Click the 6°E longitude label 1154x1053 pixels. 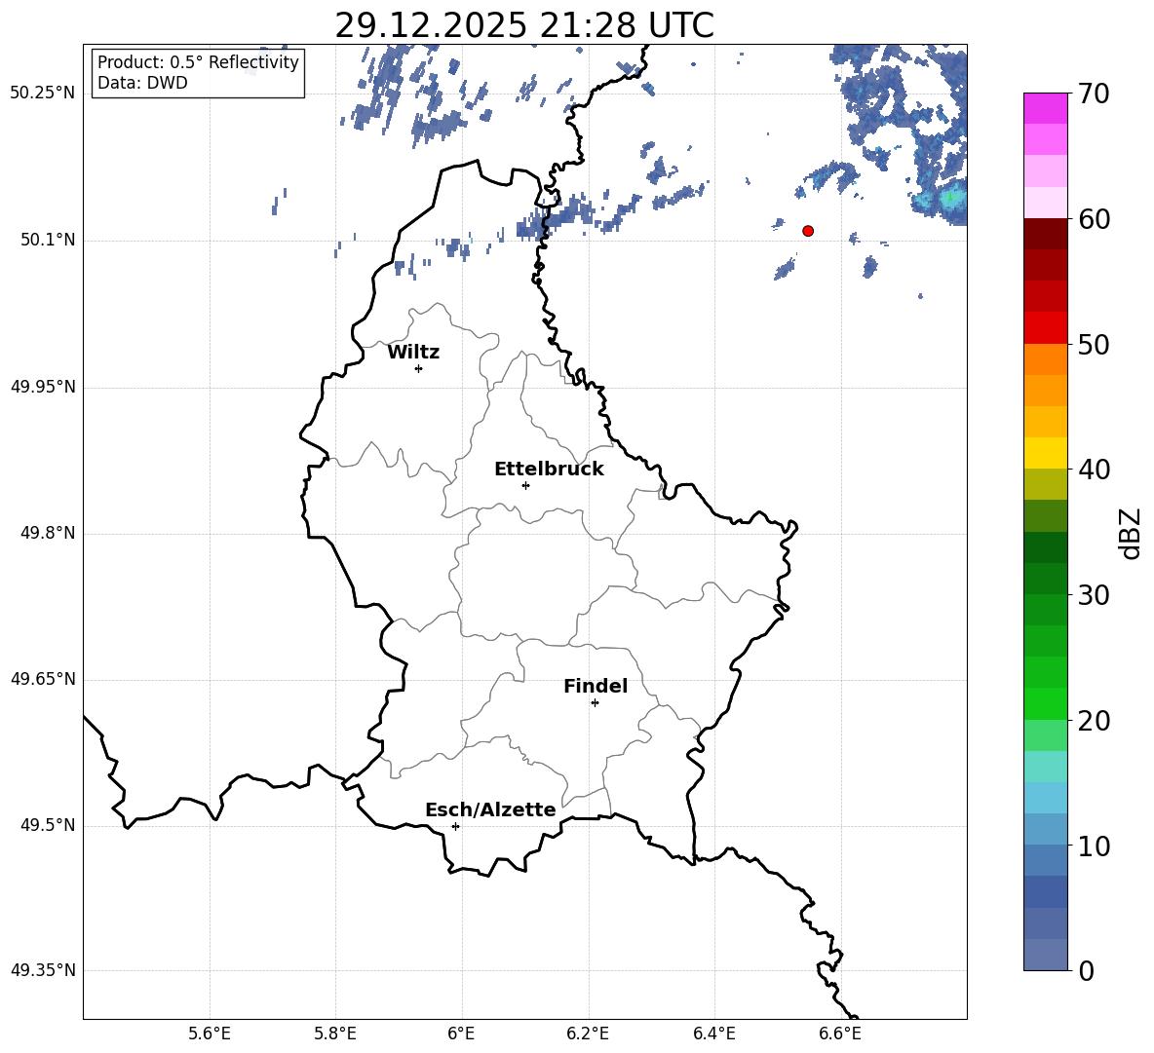[x=461, y=1034]
